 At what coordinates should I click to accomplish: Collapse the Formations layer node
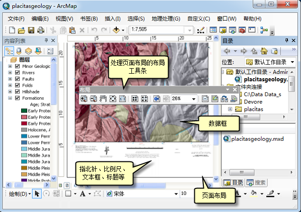pos(10,98)
